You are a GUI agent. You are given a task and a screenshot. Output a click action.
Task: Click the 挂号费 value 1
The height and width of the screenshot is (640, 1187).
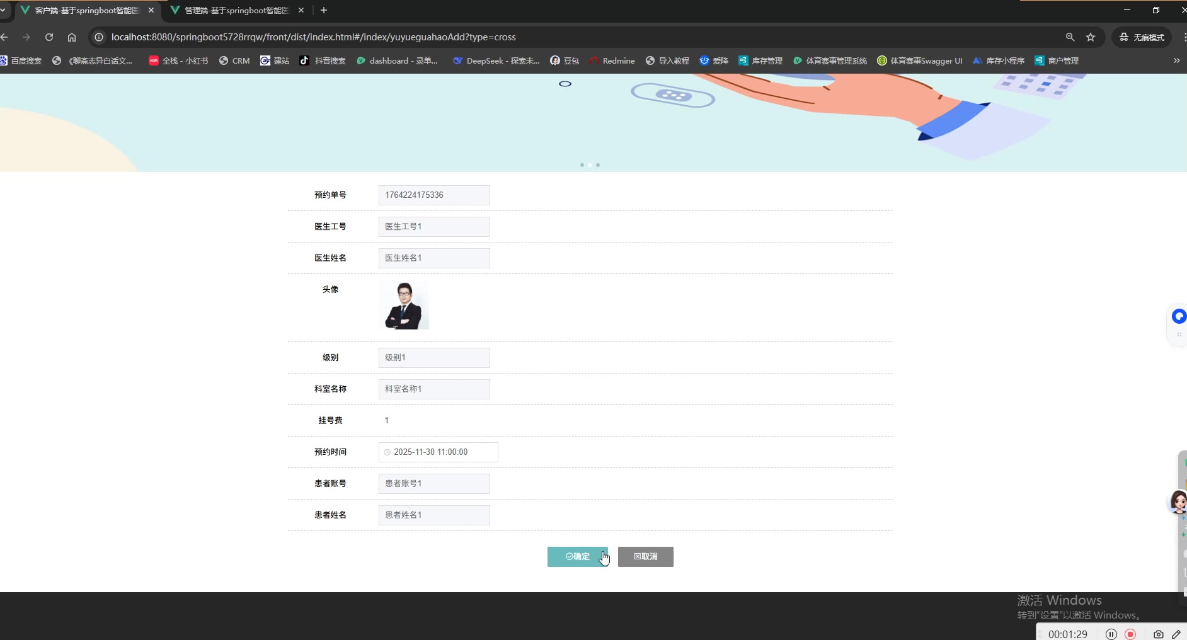tap(387, 421)
